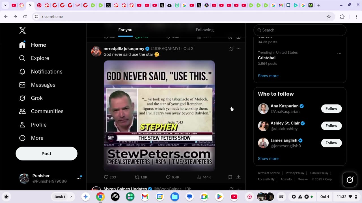Open tab search dropdown arrow
The image size is (362, 203).
[x=5, y=5]
